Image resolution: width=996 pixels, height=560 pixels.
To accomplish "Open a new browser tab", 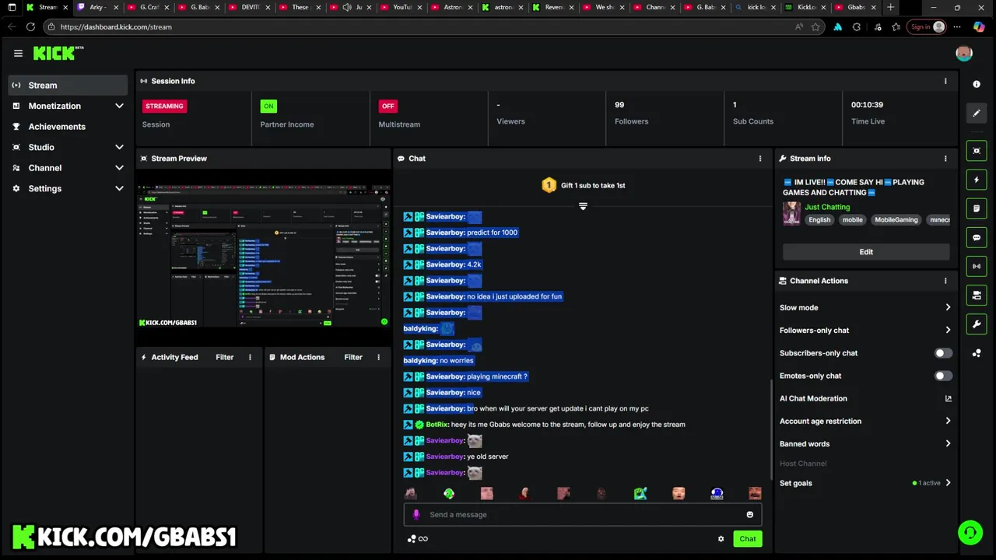I will (x=891, y=8).
